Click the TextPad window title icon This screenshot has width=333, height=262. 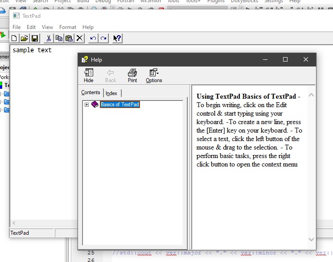click(16, 16)
